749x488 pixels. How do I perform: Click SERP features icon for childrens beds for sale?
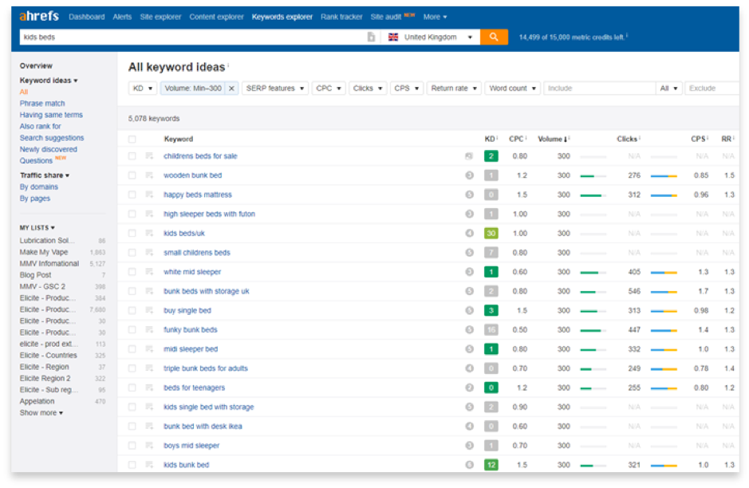click(469, 156)
